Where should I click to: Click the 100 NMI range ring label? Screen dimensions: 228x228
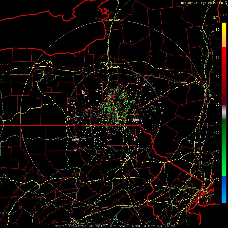pos(114,20)
